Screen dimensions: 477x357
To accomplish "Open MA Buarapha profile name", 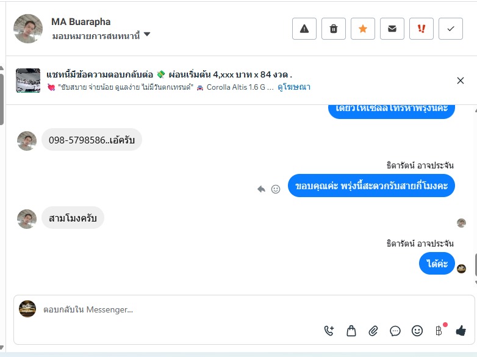I will coord(81,22).
